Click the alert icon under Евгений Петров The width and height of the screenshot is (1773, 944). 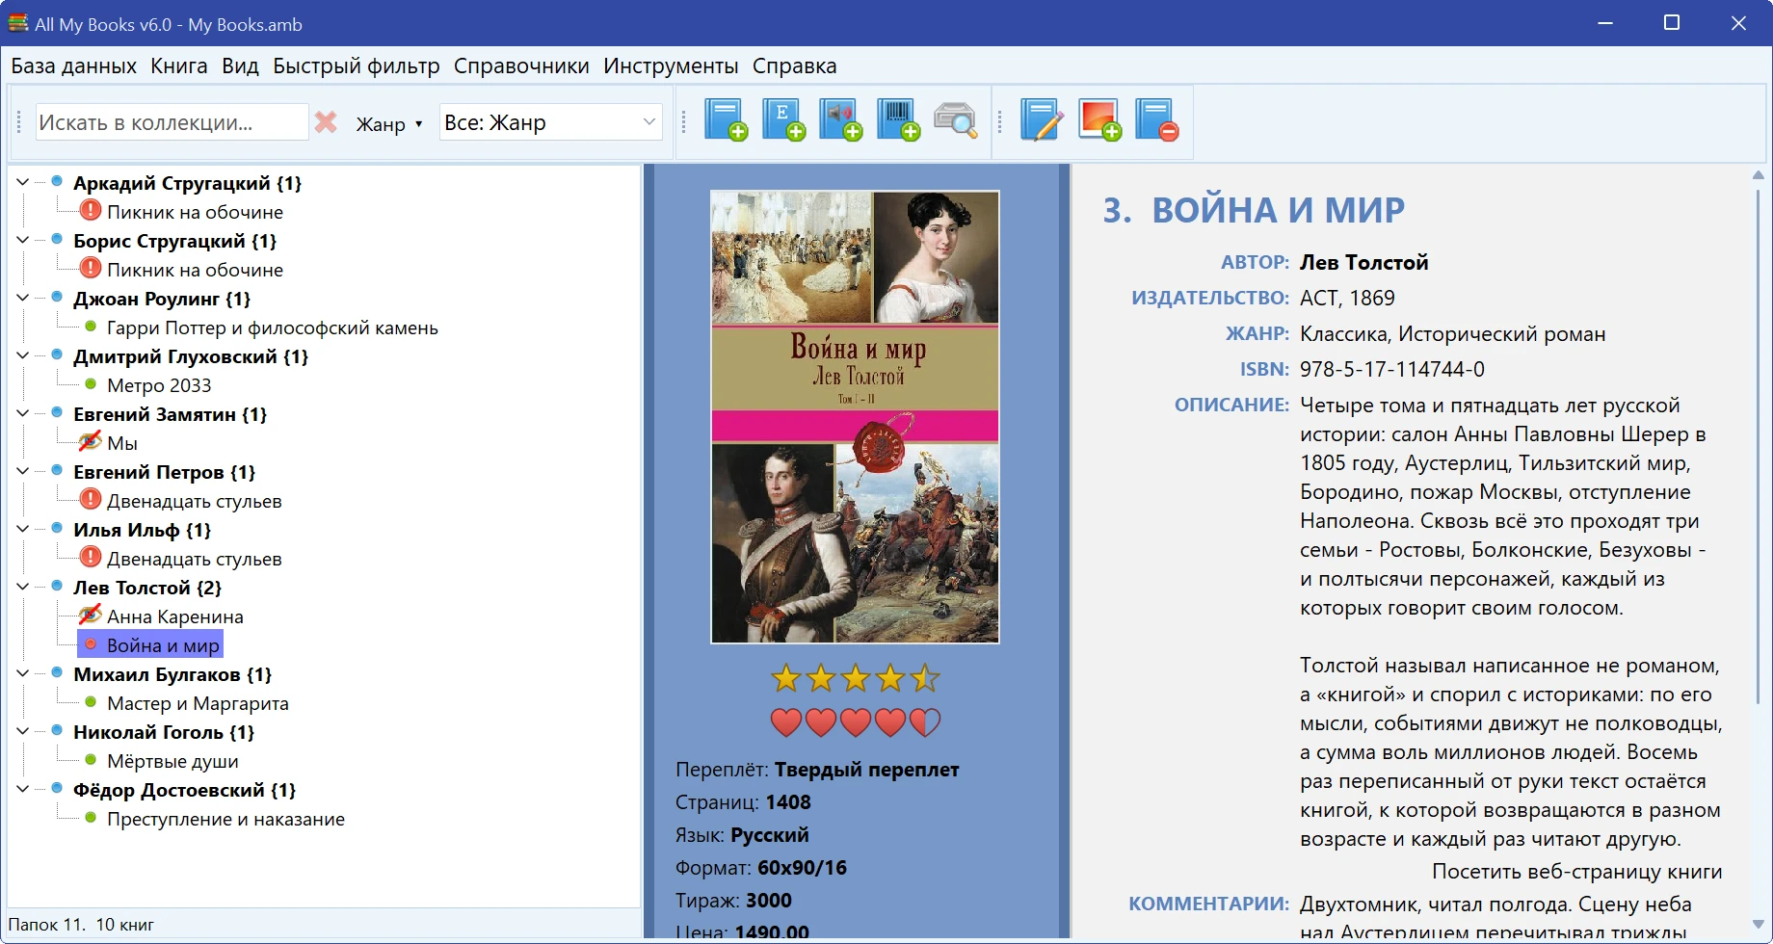click(91, 499)
